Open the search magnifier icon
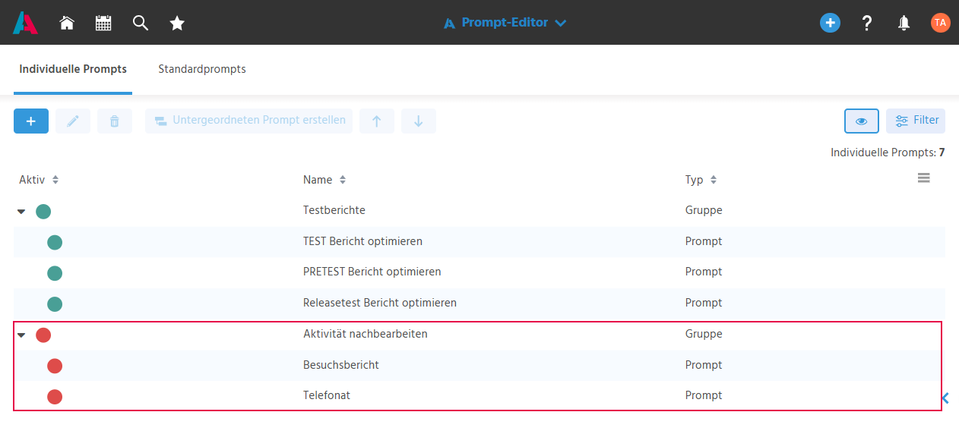Image resolution: width=959 pixels, height=434 pixels. pyautogui.click(x=140, y=23)
